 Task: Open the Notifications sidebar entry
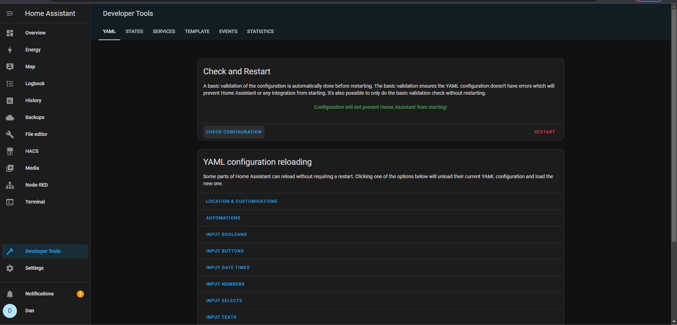(x=45, y=294)
